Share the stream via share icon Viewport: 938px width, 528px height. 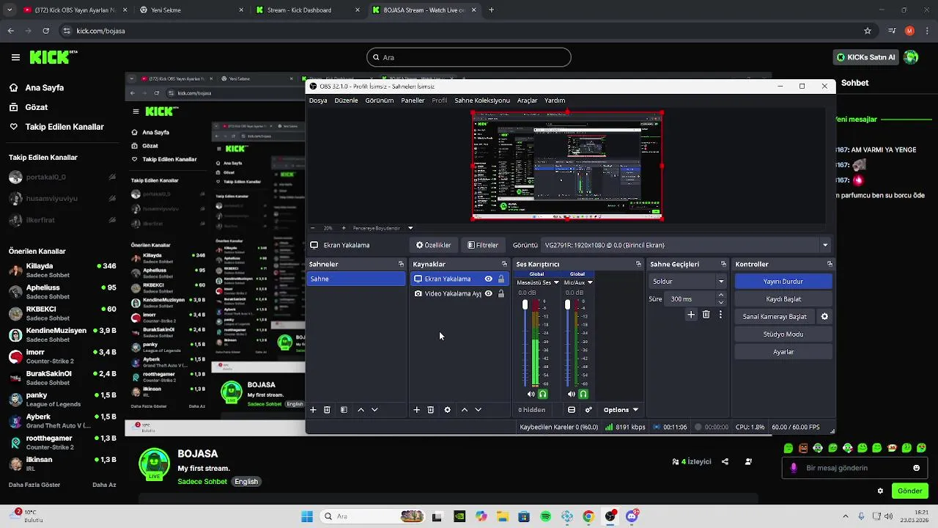click(x=725, y=462)
